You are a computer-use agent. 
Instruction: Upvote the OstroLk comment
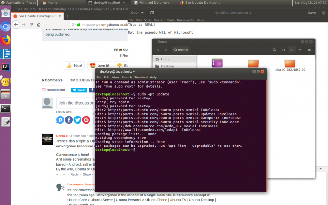coord(57,174)
